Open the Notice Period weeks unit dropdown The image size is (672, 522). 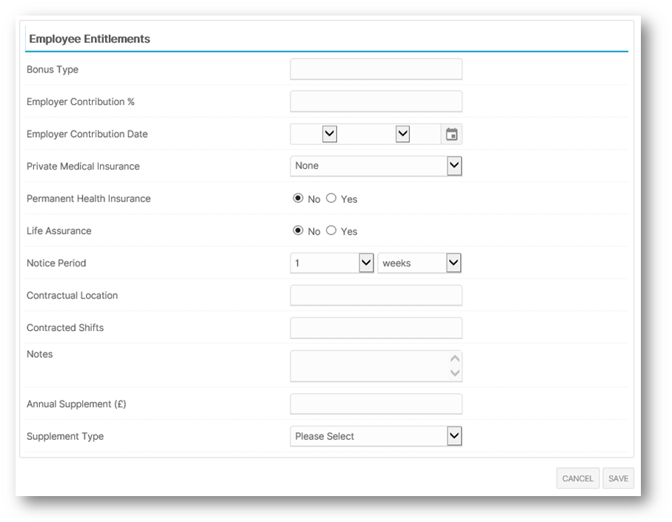[x=419, y=263]
